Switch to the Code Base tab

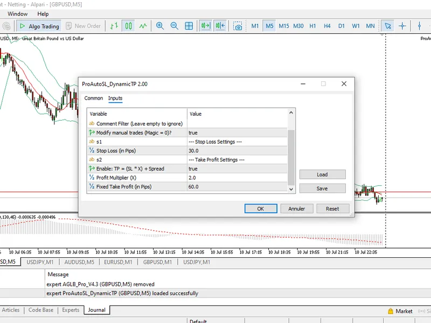[x=41, y=310]
